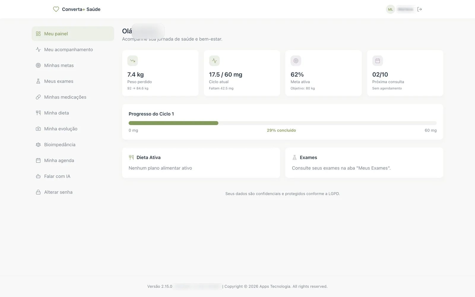The width and height of the screenshot is (475, 297).
Task: Click the logout icon in the header
Action: click(x=419, y=9)
